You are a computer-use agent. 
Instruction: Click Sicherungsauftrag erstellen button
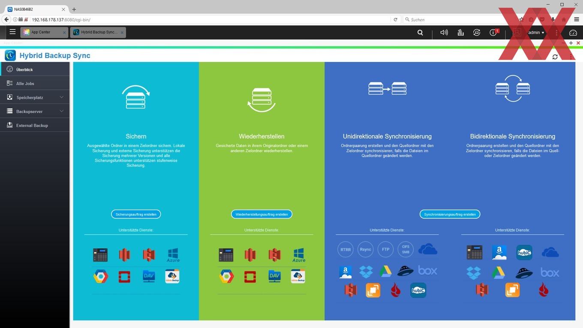tap(136, 214)
